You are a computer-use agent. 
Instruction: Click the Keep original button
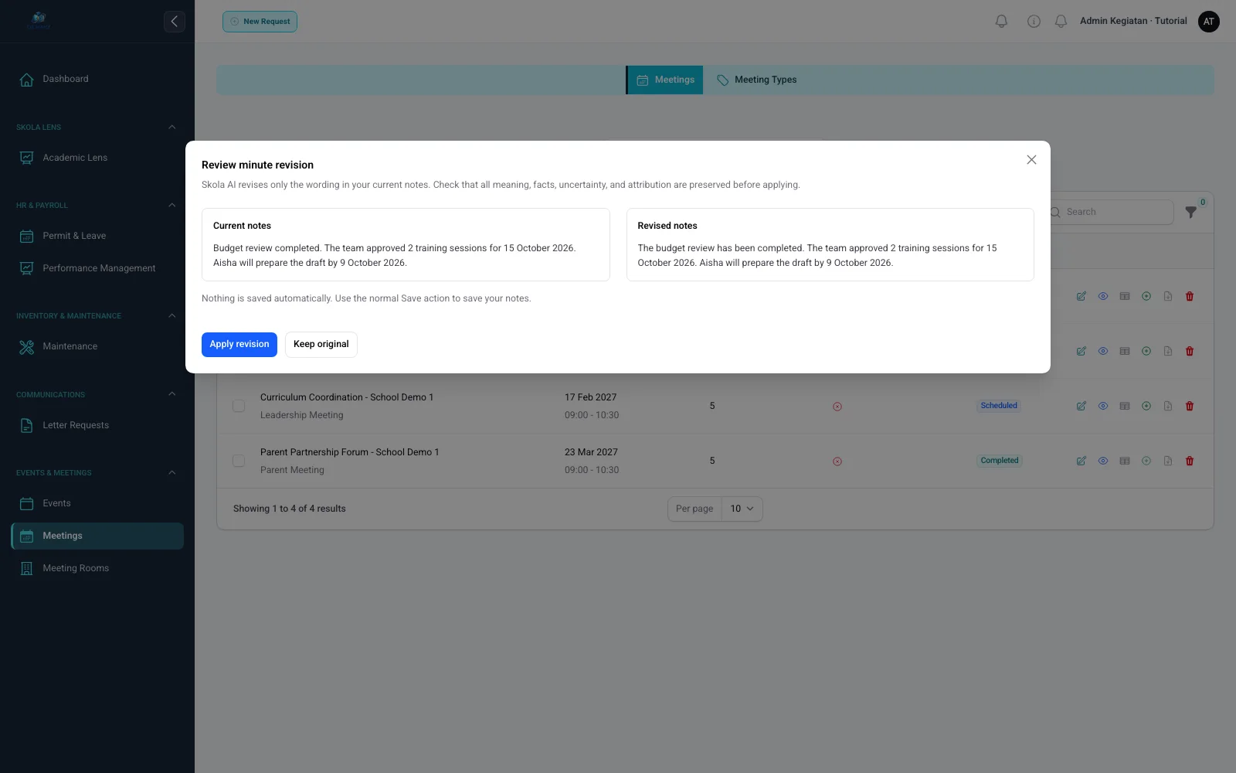pos(321,345)
